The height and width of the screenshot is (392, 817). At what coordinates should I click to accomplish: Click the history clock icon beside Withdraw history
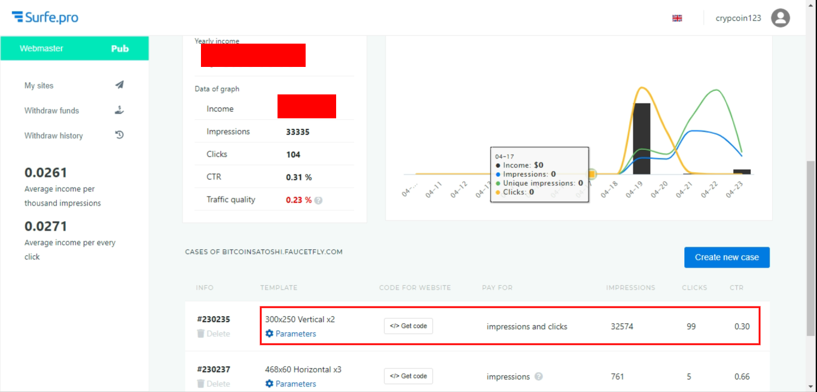119,135
